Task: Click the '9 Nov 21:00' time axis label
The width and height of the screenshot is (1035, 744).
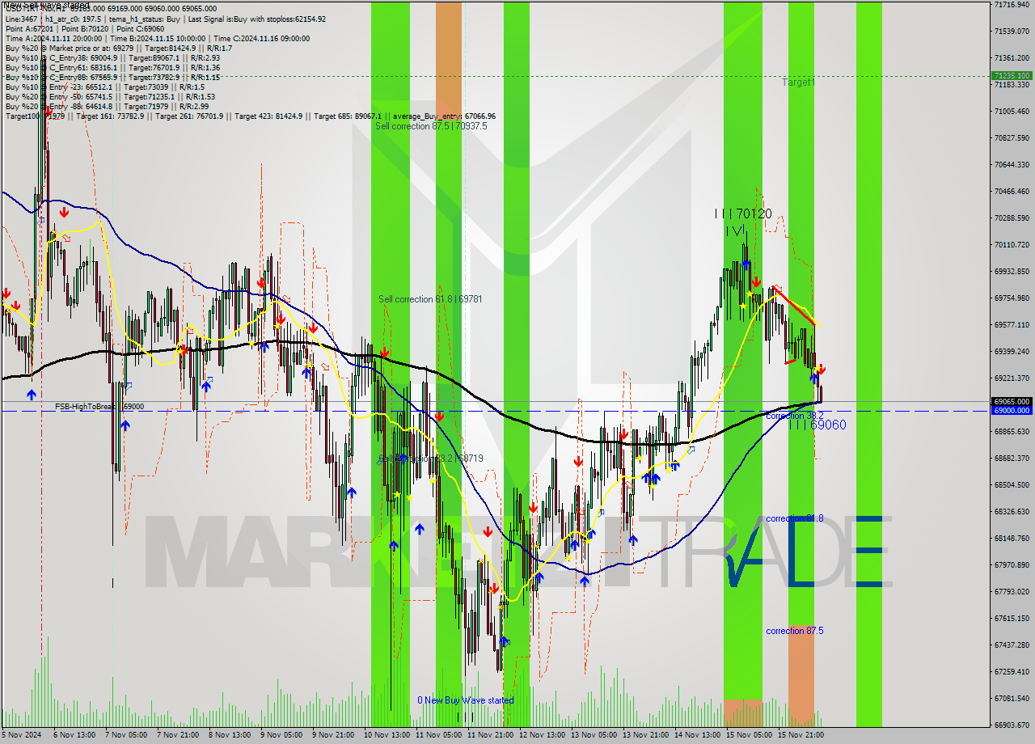Action: click(333, 735)
